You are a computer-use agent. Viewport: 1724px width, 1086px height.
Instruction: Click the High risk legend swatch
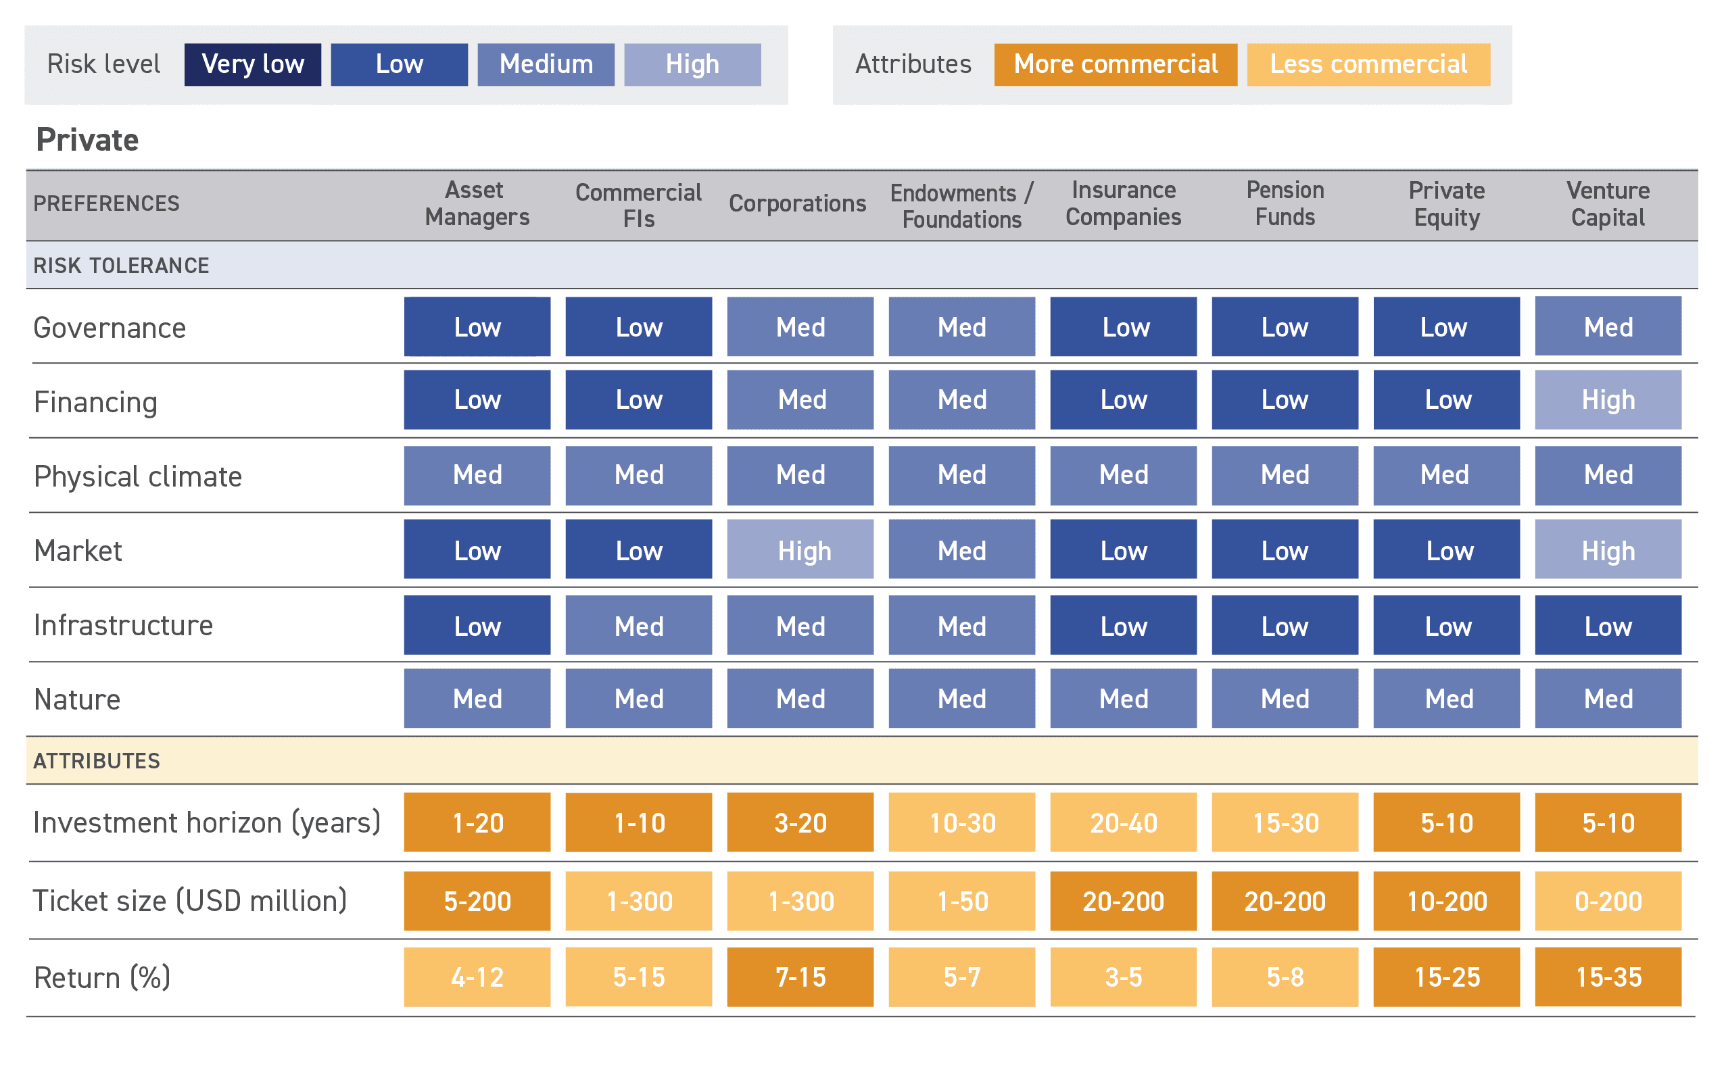point(692,64)
